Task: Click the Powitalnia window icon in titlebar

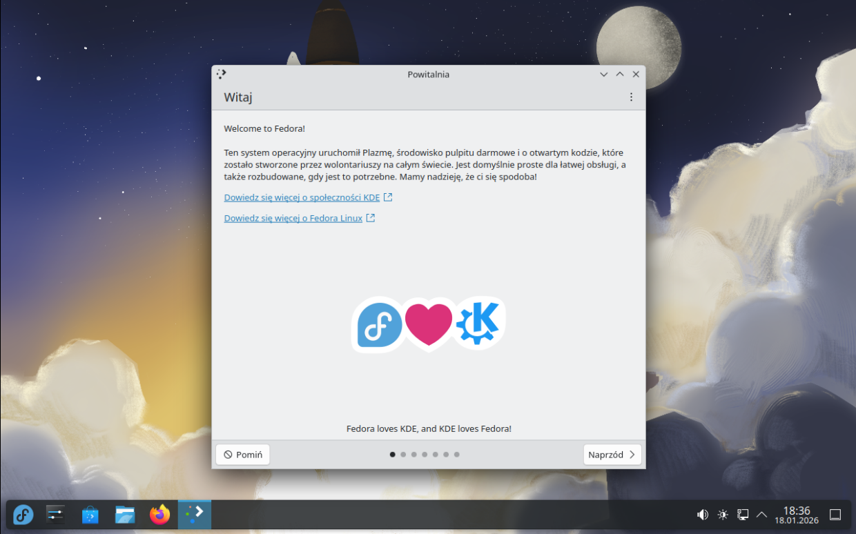Action: (x=221, y=74)
